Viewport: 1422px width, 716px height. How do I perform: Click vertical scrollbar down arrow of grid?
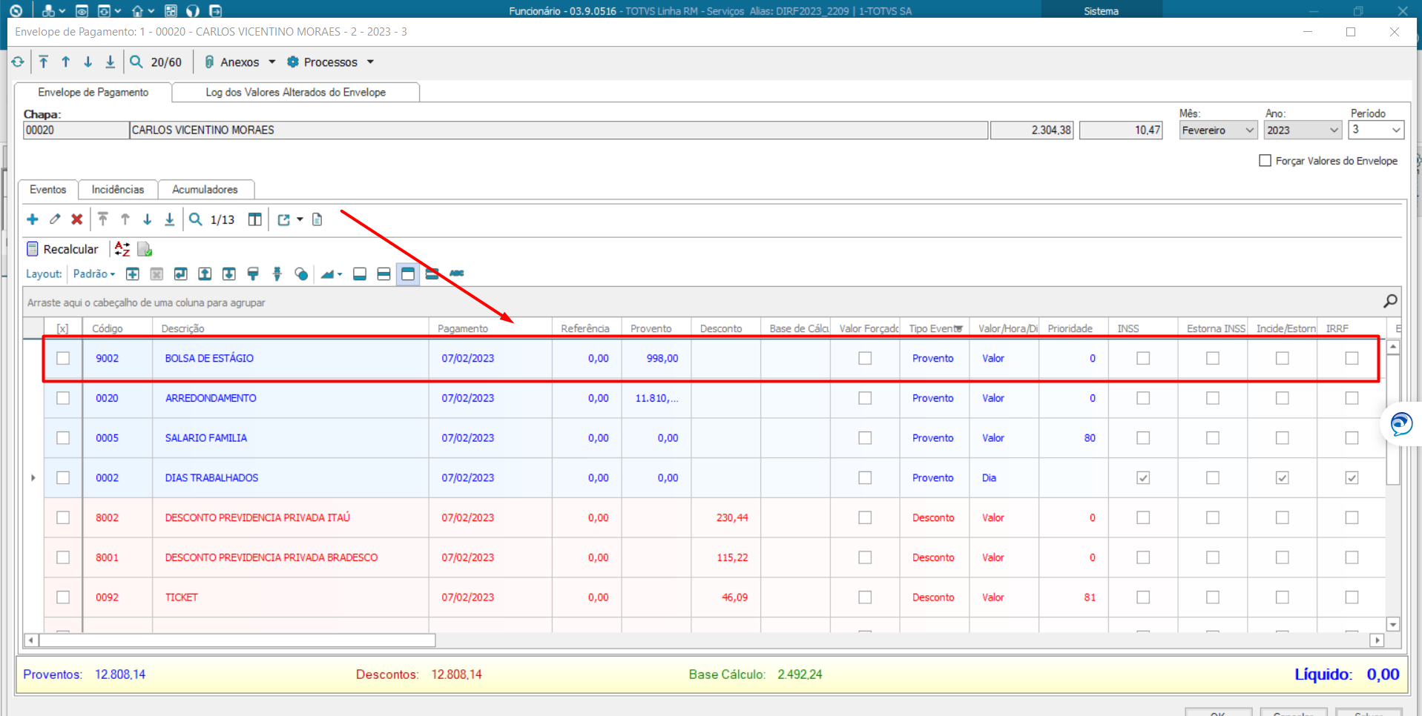pos(1393,625)
